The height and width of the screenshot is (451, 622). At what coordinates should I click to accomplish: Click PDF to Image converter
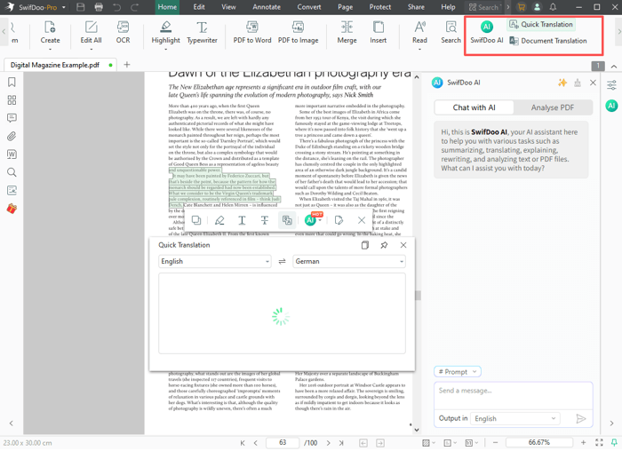(298, 33)
